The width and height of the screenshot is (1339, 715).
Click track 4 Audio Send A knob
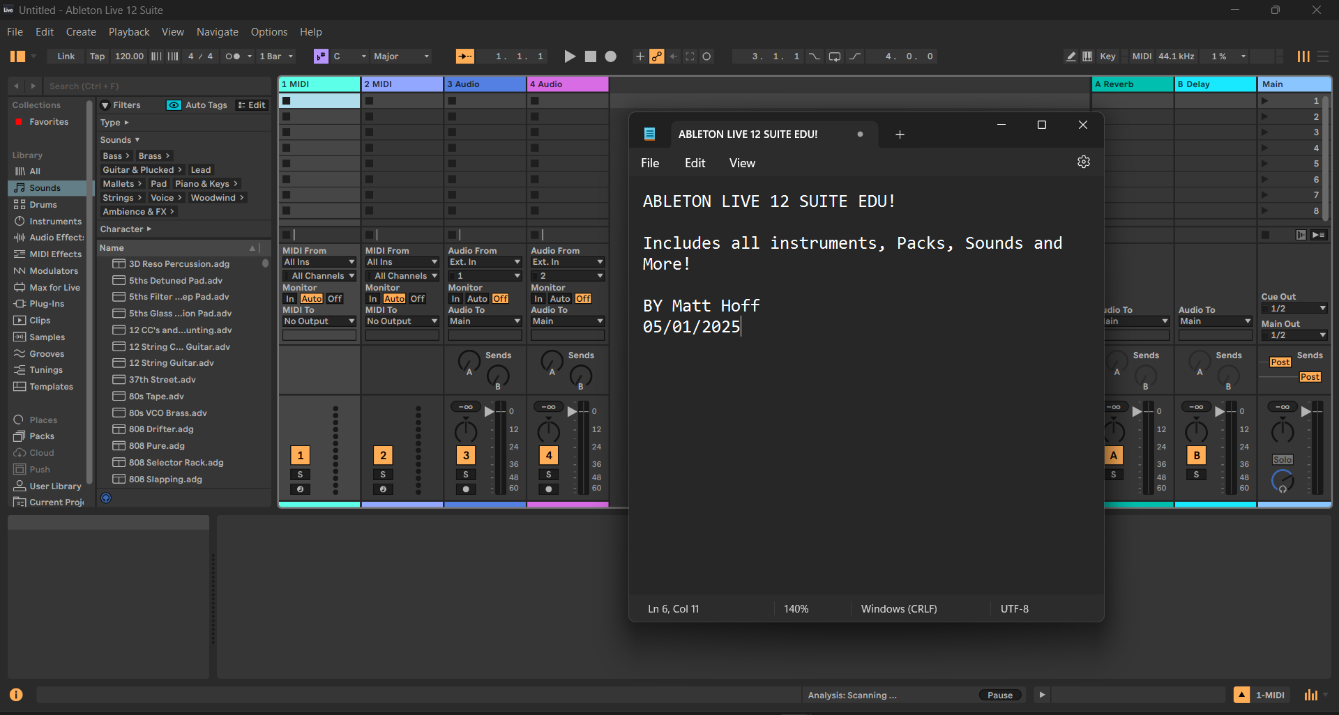[x=552, y=361]
